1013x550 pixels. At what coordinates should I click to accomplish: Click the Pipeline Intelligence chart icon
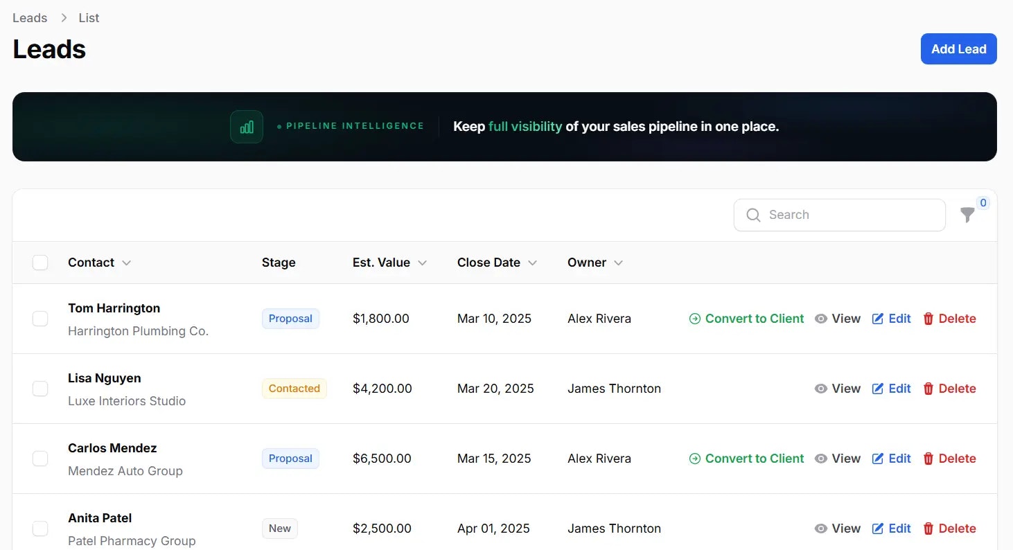point(246,126)
